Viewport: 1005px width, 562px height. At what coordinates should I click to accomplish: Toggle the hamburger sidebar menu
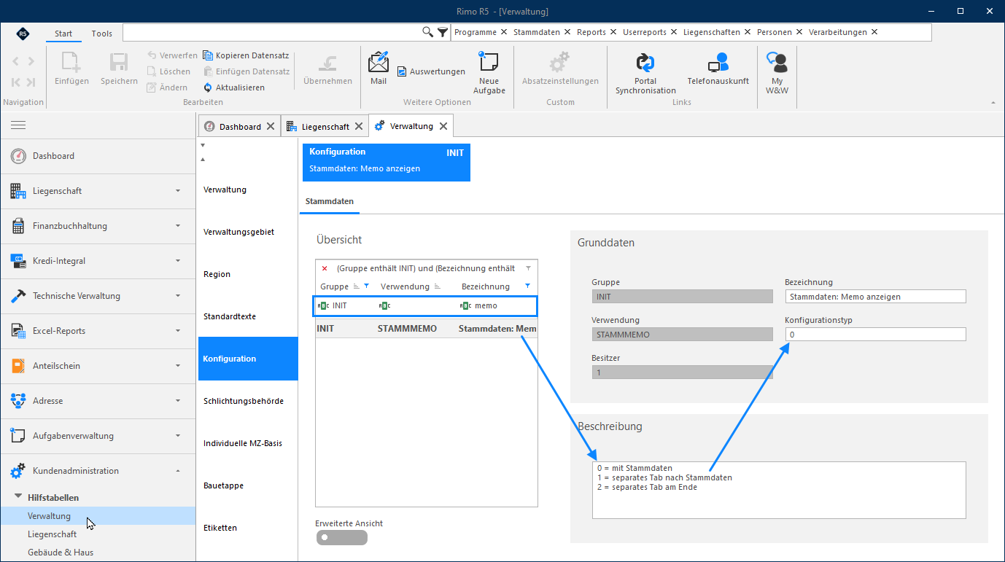18,125
